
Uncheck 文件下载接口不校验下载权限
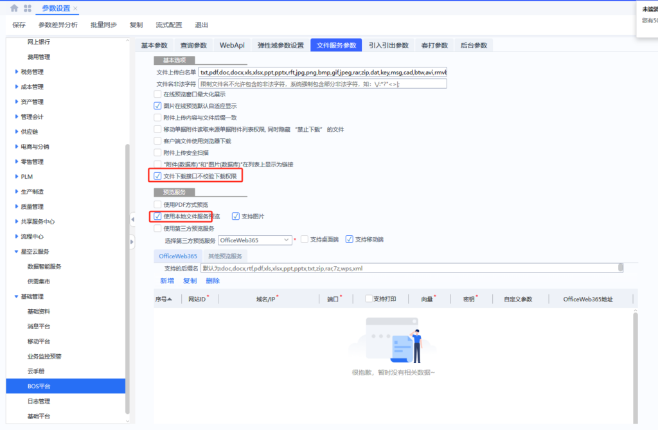(x=158, y=175)
